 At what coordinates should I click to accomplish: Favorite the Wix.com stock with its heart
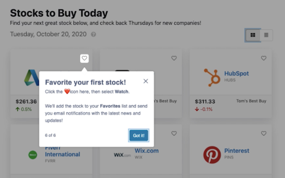(174, 133)
